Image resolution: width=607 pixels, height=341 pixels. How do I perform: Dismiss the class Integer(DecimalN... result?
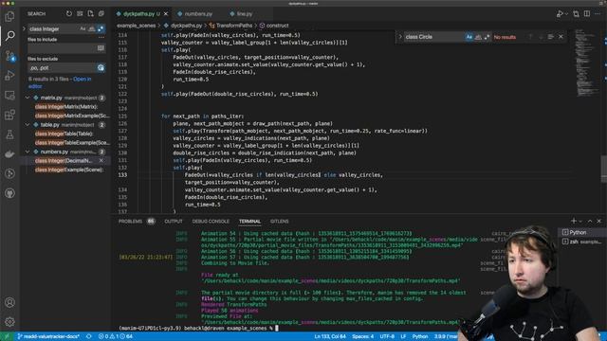[x=101, y=161]
